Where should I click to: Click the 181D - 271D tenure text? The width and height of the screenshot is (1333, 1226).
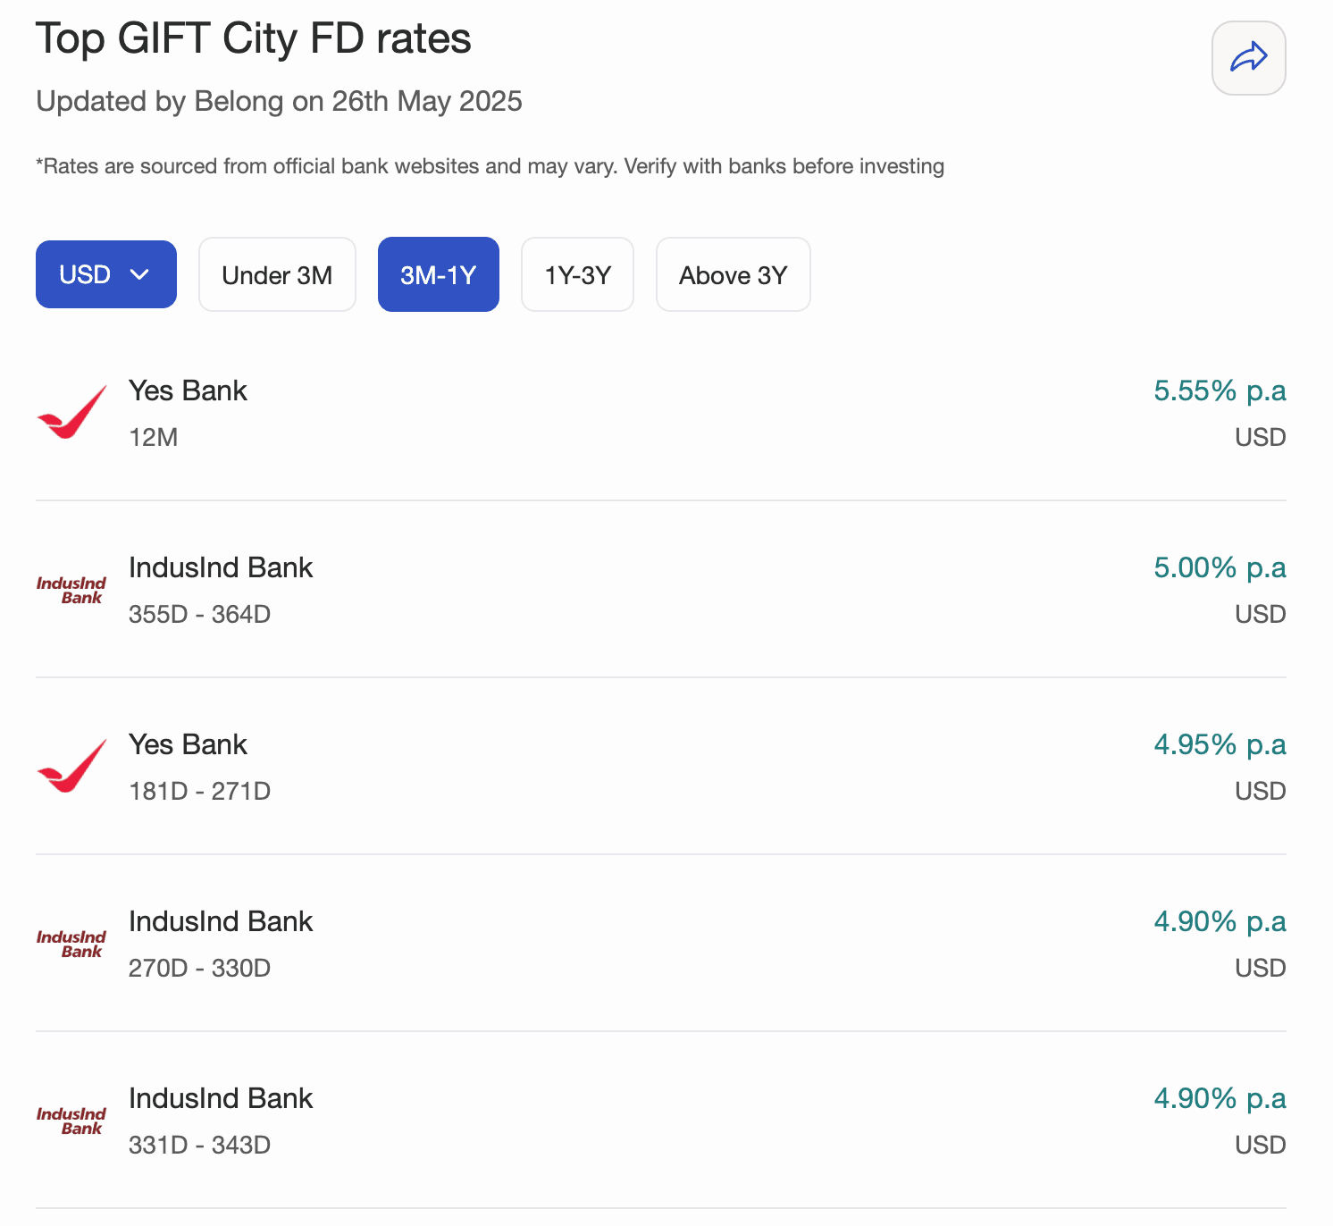pyautogui.click(x=199, y=791)
